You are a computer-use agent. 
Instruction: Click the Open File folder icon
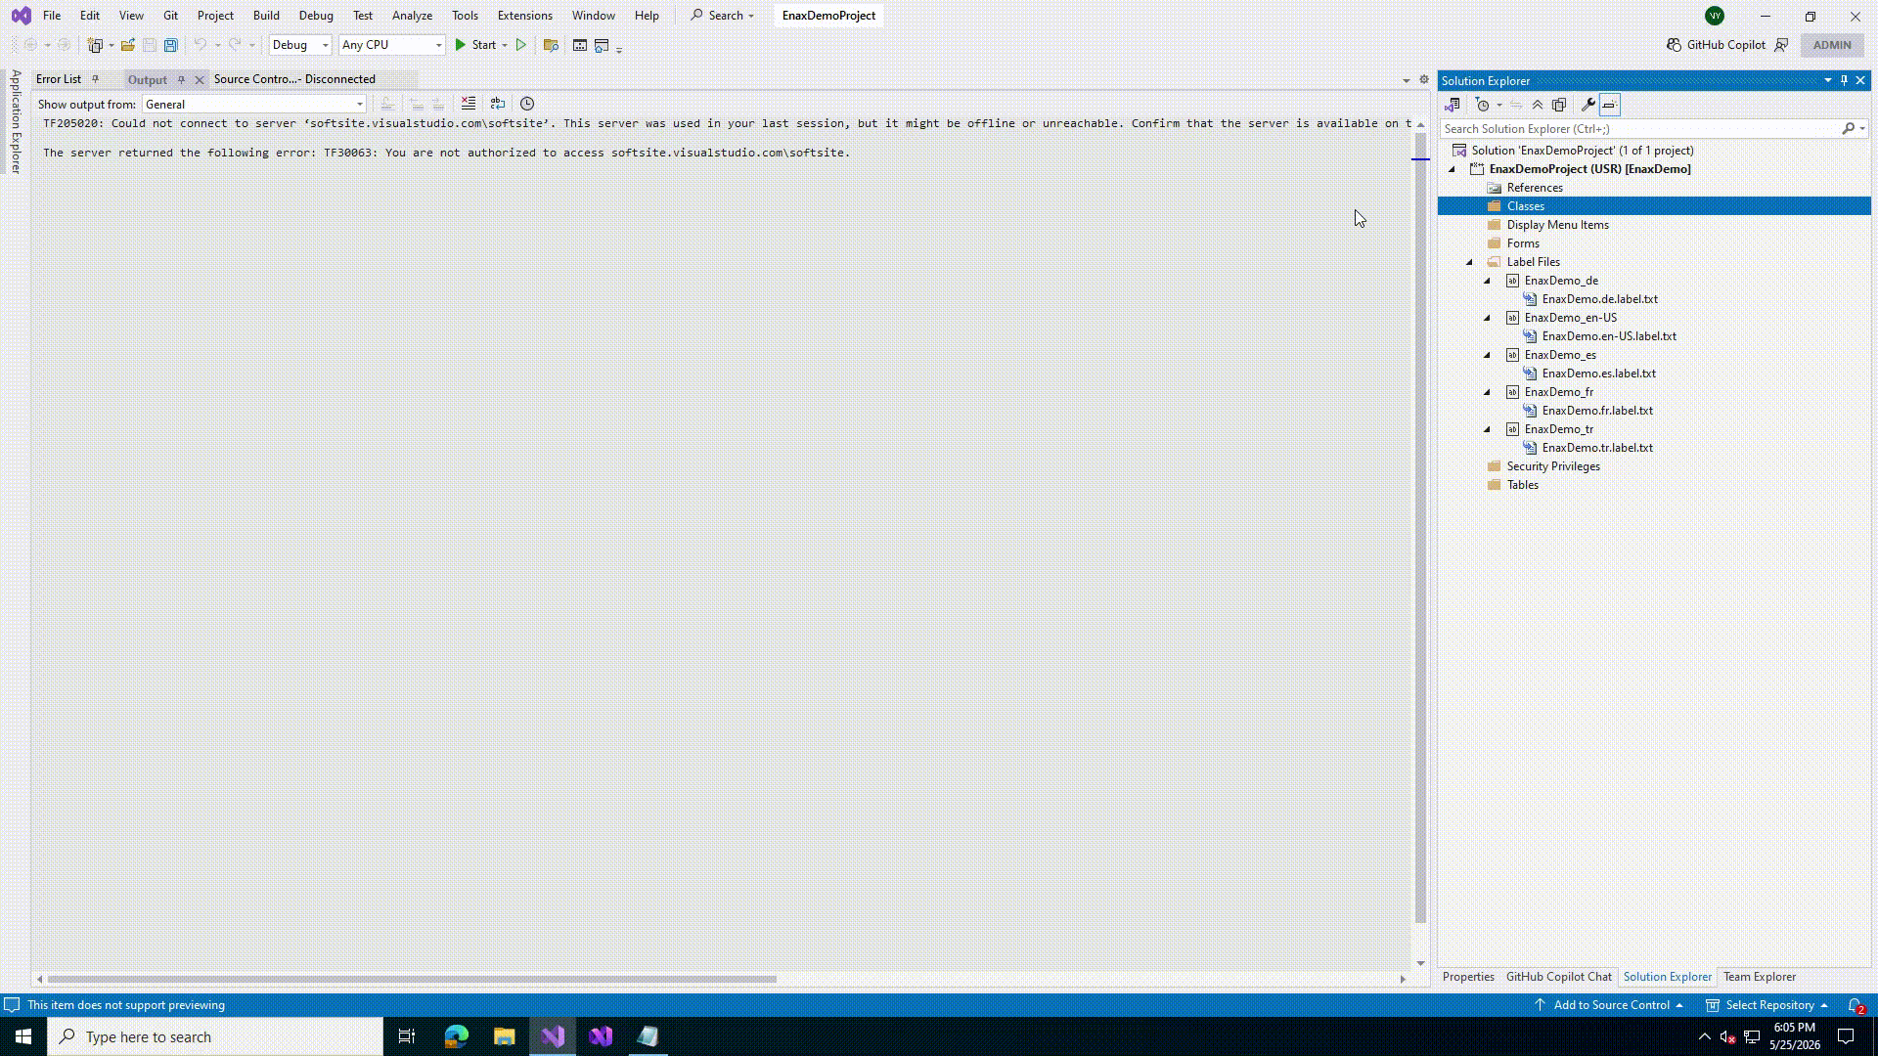pos(128,45)
